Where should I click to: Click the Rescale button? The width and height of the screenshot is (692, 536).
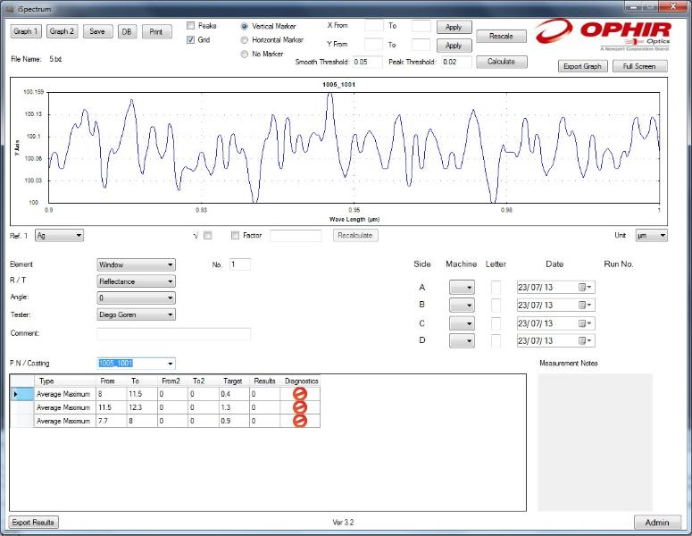[501, 37]
